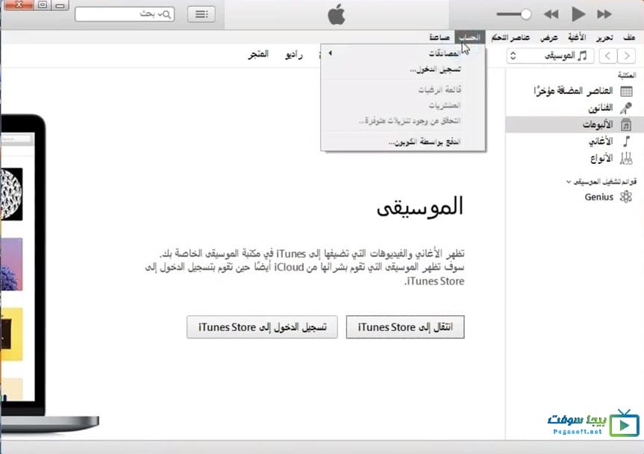644x454 pixels.
Task: Click التحقق من وجود تنزيلات متوفرة menu entry
Action: pyautogui.click(x=403, y=121)
